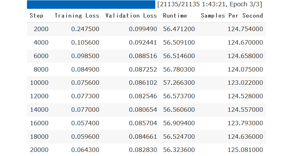Image resolution: width=298 pixels, height=156 pixels.
Task: Select samples per second '124.636000'
Action: pyautogui.click(x=245, y=137)
